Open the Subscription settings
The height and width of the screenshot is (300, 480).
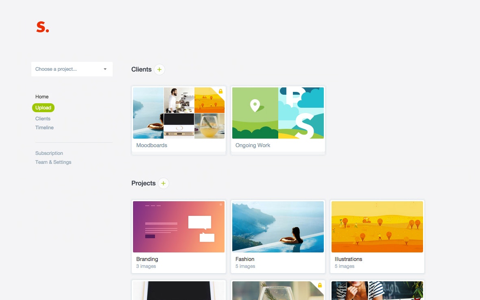click(49, 153)
